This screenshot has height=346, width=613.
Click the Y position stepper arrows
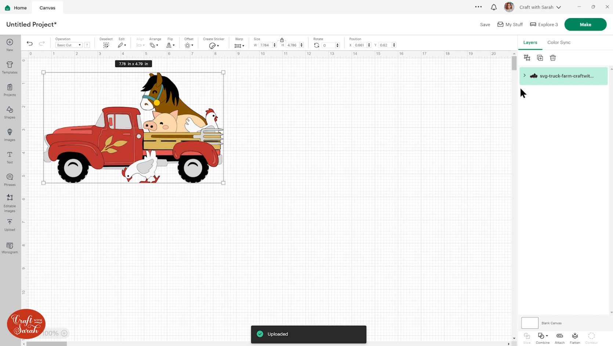394,45
